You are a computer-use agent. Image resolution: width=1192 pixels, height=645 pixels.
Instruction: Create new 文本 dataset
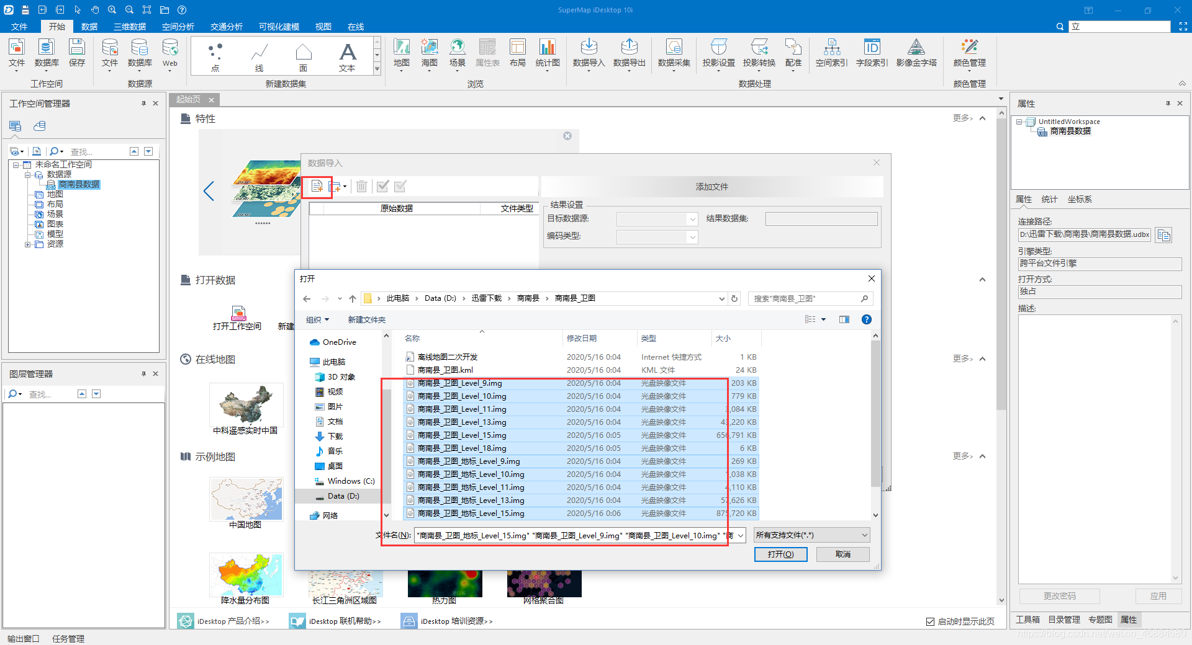347,57
